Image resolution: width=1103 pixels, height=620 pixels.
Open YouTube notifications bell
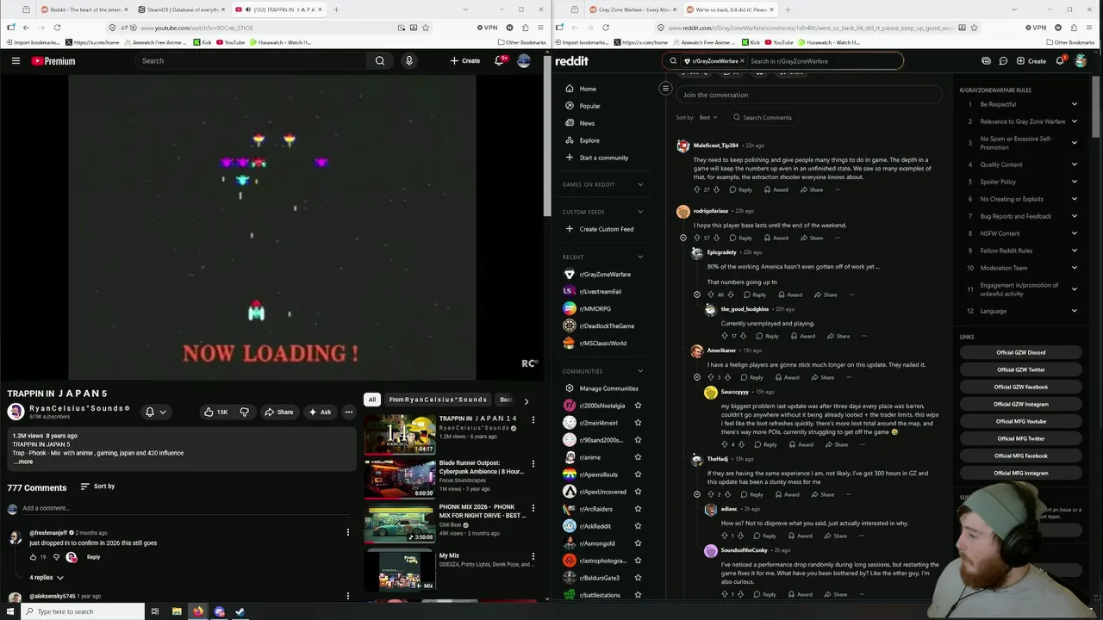point(499,61)
